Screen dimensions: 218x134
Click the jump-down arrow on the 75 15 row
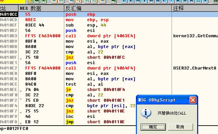click(21, 113)
